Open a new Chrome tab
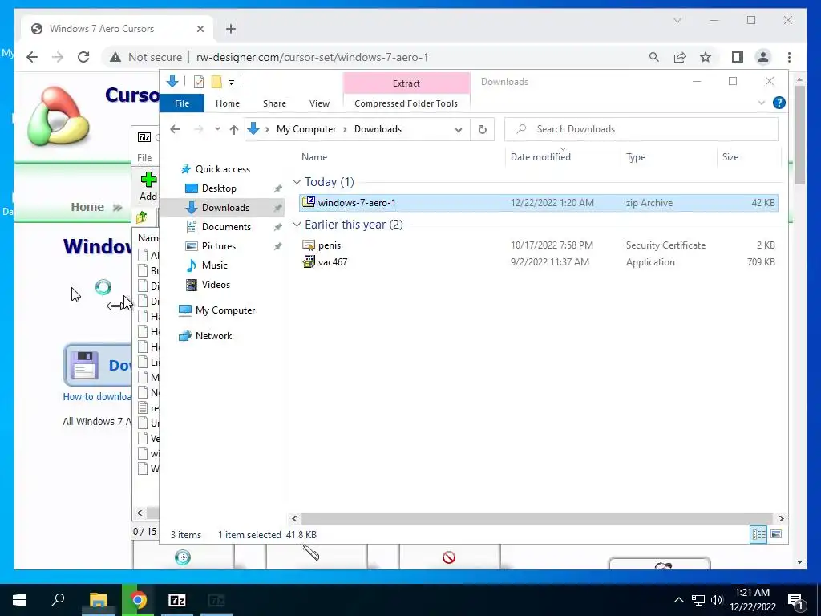821x616 pixels. [231, 29]
